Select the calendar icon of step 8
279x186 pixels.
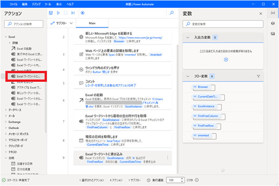(81, 141)
